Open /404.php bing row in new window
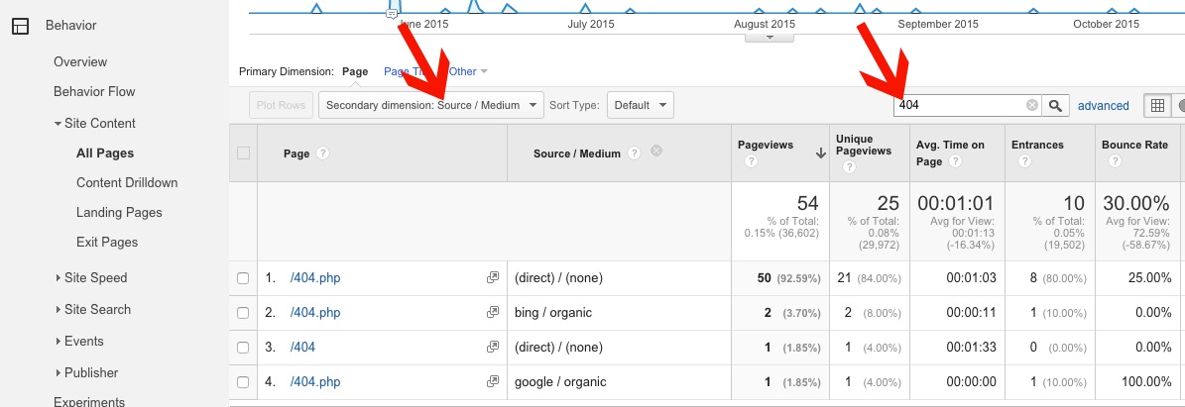The width and height of the screenshot is (1185, 407). pos(492,312)
